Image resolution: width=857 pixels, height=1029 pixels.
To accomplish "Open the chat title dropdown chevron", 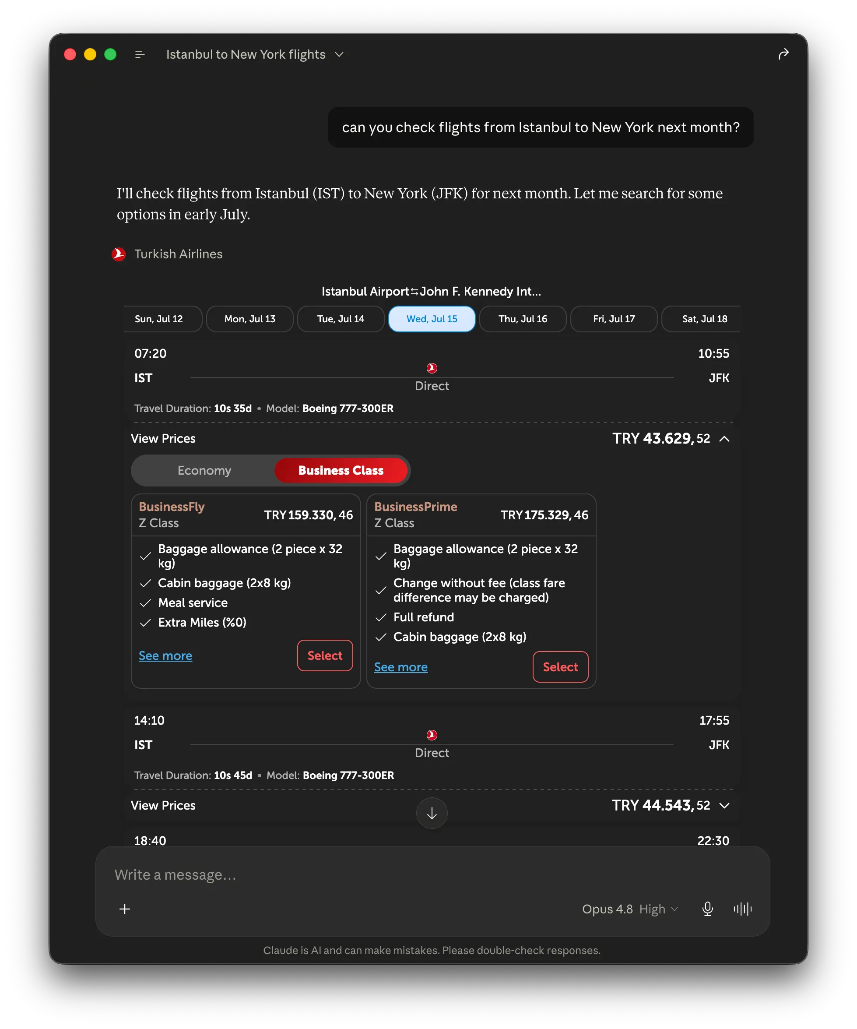I will tap(339, 54).
